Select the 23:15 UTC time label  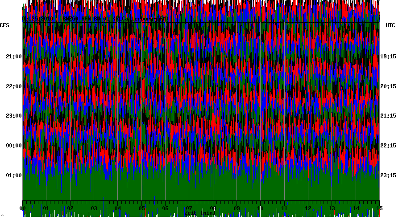[388, 175]
